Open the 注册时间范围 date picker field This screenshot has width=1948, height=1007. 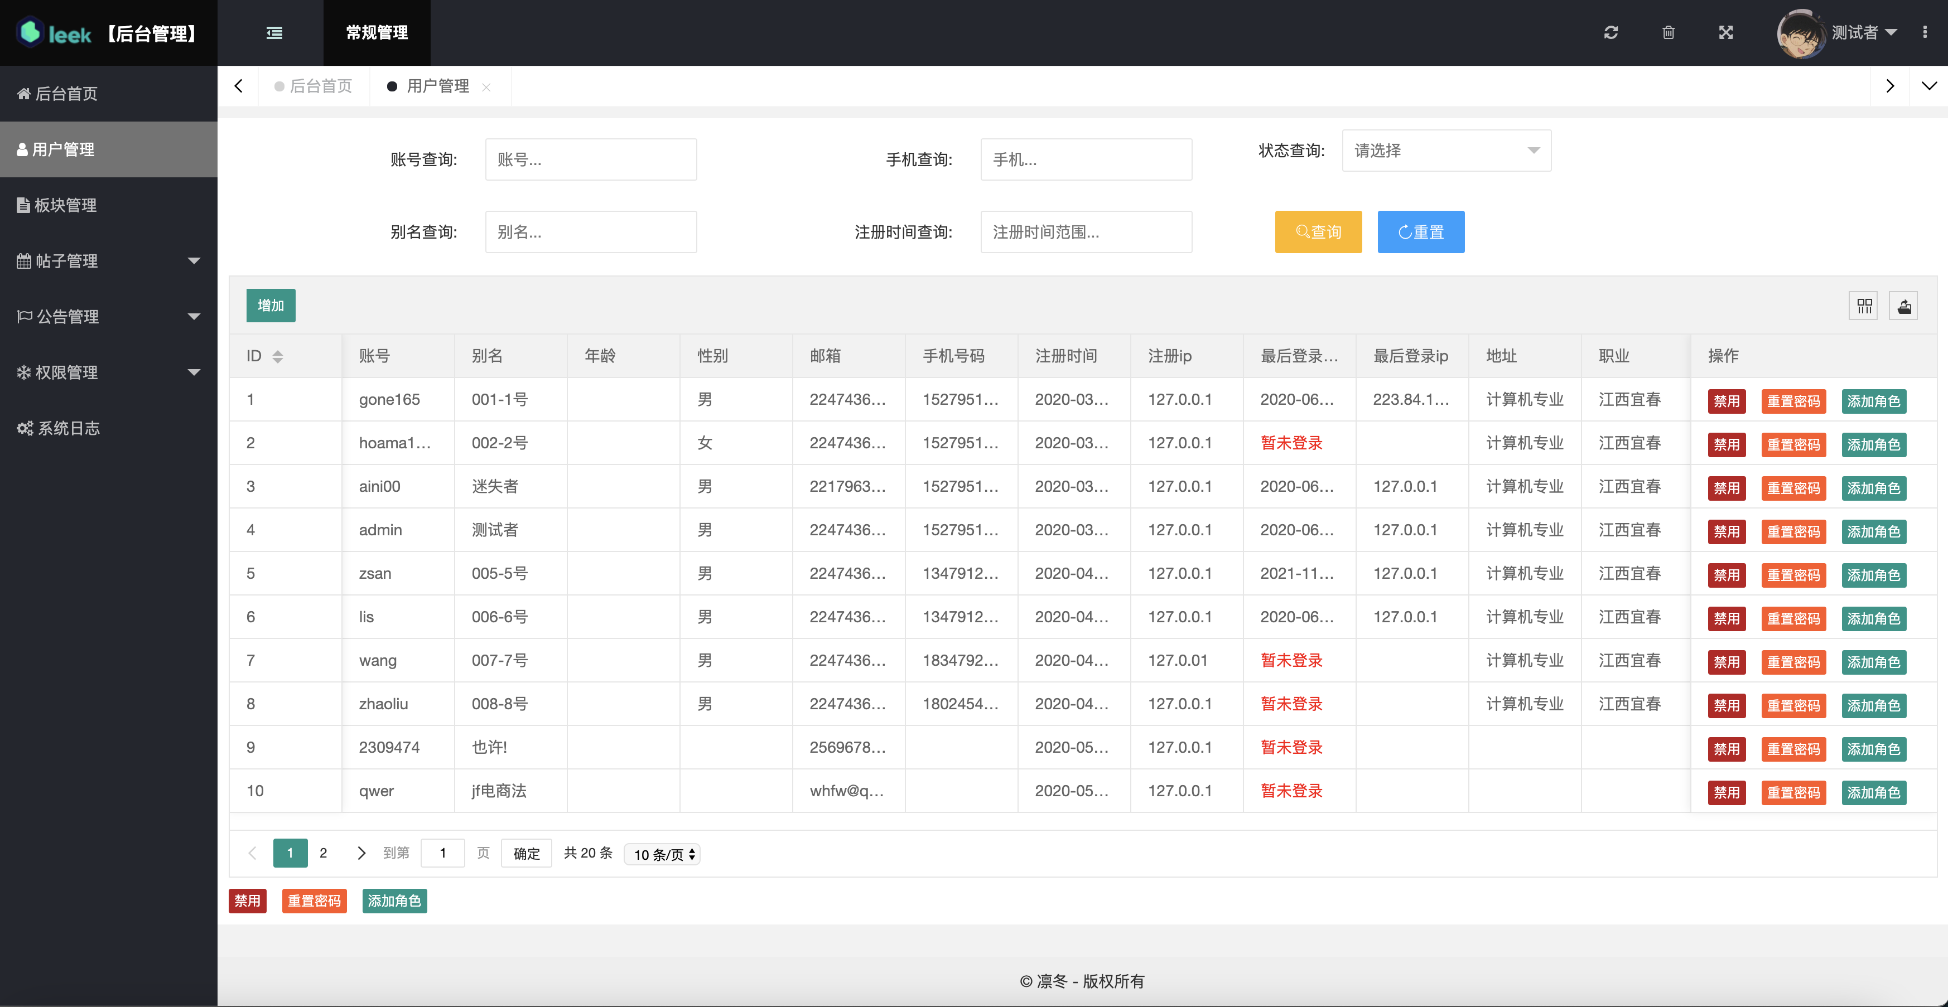click(x=1086, y=232)
